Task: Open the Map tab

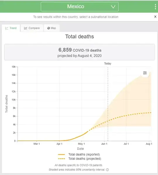Action: pyautogui.click(x=51, y=28)
